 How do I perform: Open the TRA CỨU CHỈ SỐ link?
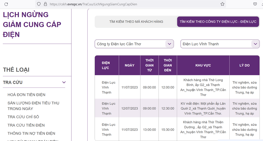click(23, 117)
